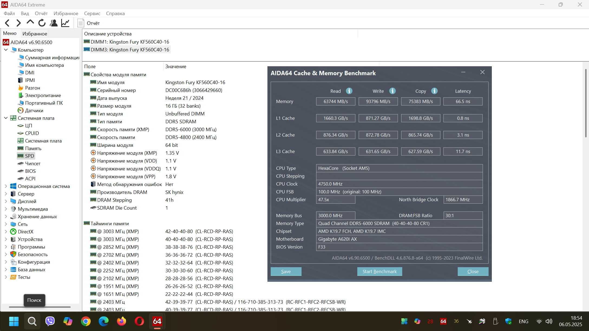
Task: Go up one level with the up arrow
Action: [x=30, y=22]
